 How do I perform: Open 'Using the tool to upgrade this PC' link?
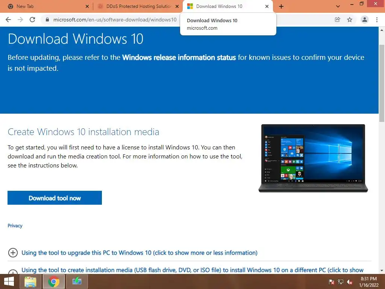pyautogui.click(x=139, y=252)
